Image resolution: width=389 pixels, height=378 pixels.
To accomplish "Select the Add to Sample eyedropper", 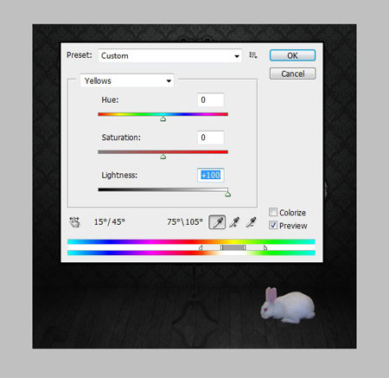I will pos(234,222).
